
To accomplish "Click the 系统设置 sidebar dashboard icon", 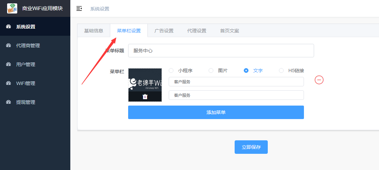I will (9, 27).
